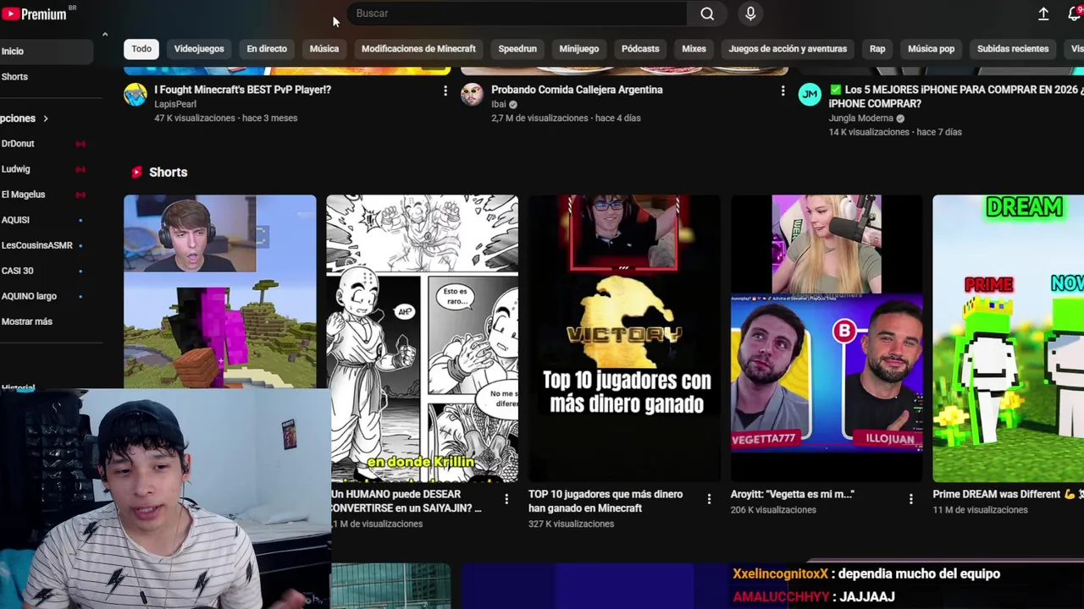Image resolution: width=1084 pixels, height=609 pixels.
Task: Select the Rap filter chip
Action: (x=877, y=48)
